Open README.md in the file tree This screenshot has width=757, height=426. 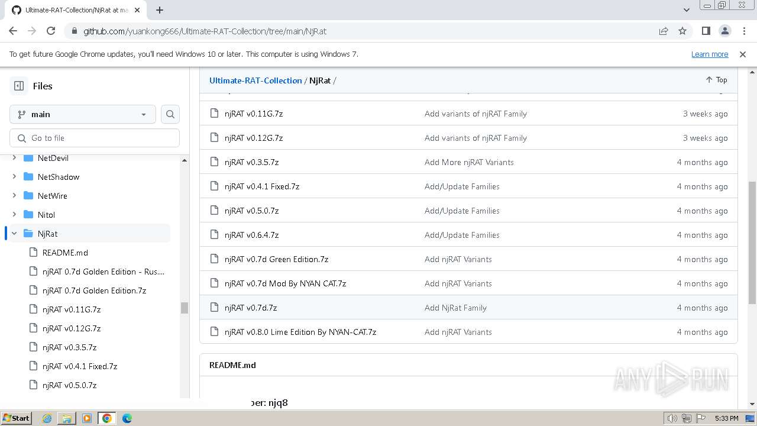point(65,253)
